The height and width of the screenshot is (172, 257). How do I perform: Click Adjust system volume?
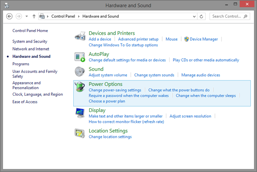108,75
